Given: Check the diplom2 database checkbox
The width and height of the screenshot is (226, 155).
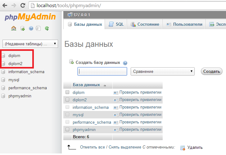Looking at the screenshot, I should pyautogui.click(x=67, y=100).
